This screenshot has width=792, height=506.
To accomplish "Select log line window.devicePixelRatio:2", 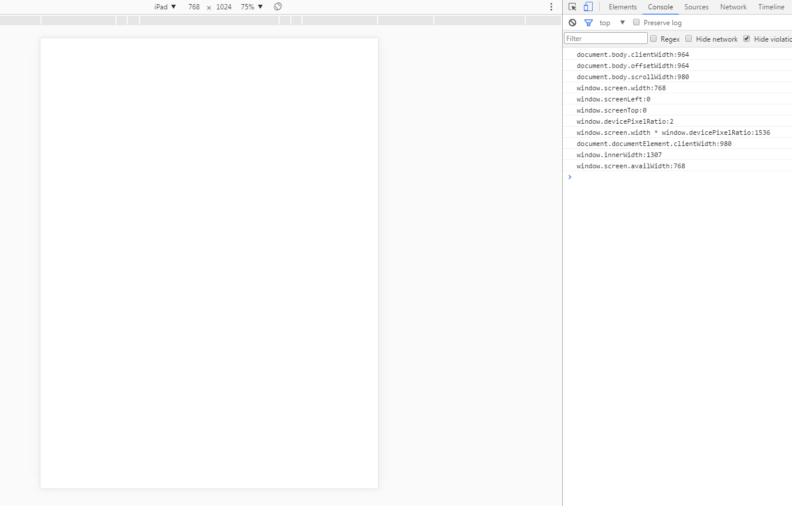I will pyautogui.click(x=677, y=121).
